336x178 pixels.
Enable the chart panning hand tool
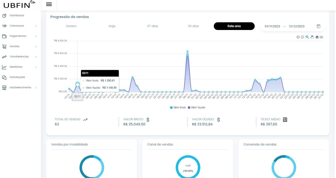312,37
